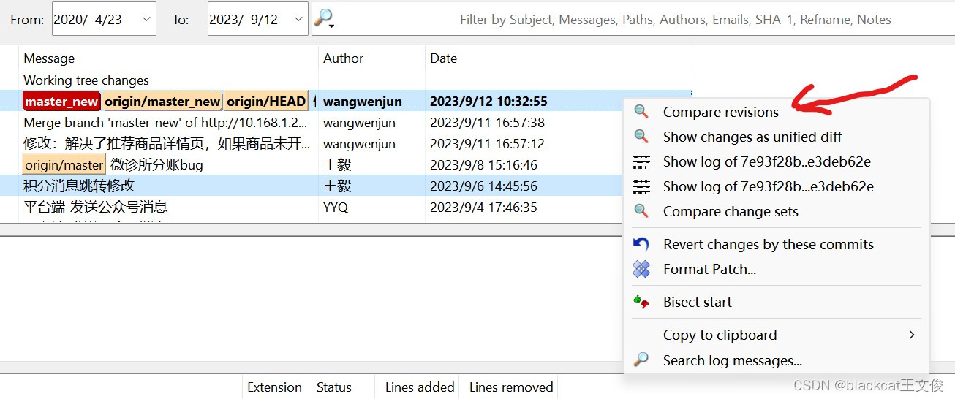
Task: Click the origin/master ref label
Action: 64,165
